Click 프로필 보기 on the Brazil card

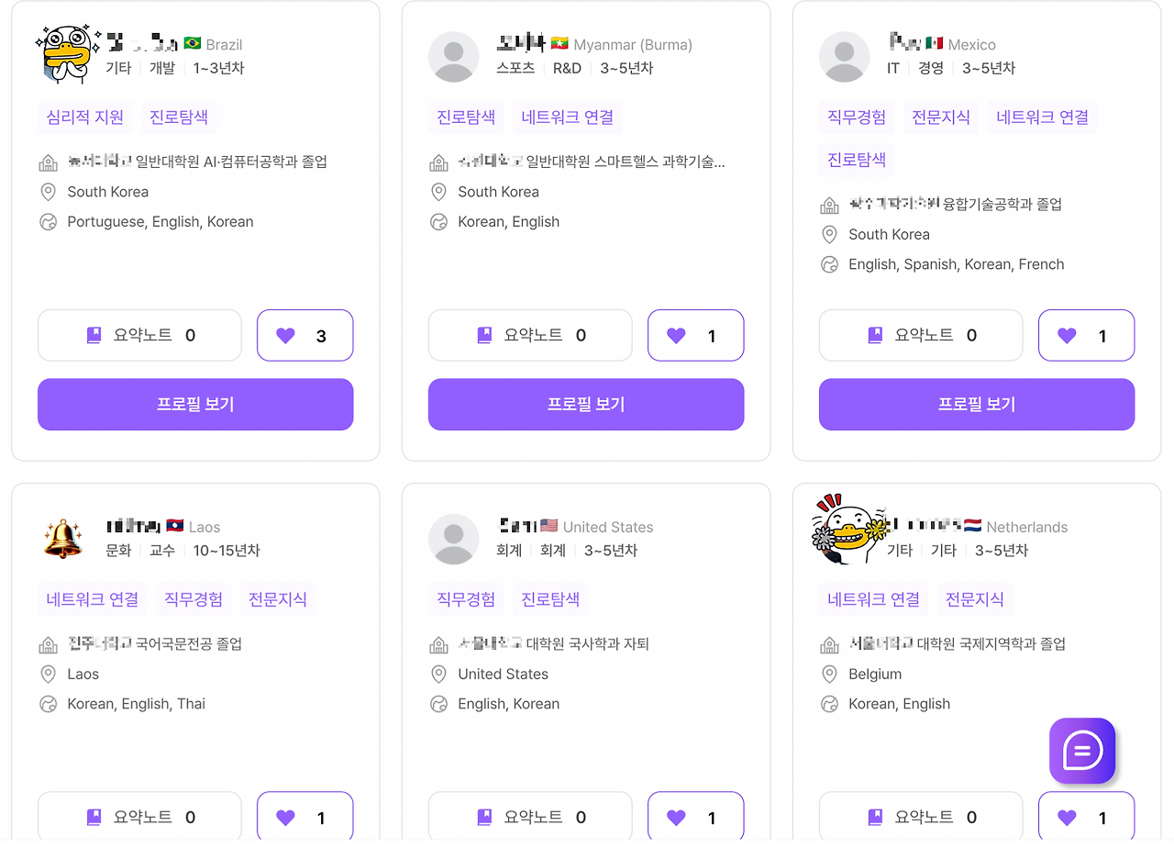(195, 404)
